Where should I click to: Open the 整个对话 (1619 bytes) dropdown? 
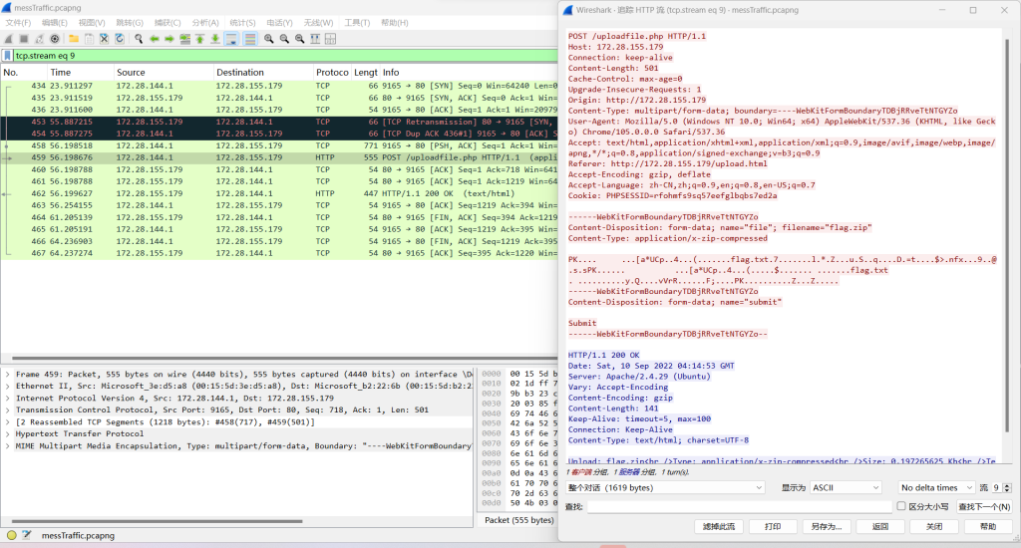pos(664,488)
